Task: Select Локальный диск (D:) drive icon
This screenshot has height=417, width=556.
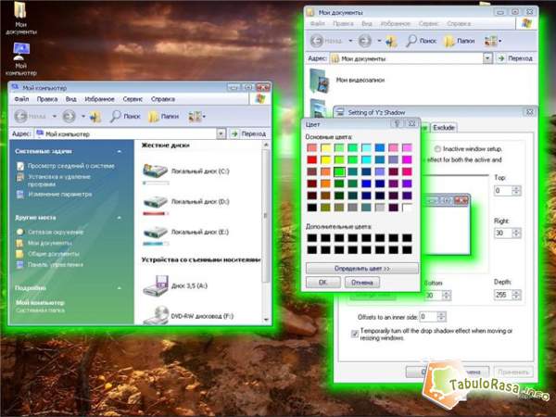Action: (155, 202)
